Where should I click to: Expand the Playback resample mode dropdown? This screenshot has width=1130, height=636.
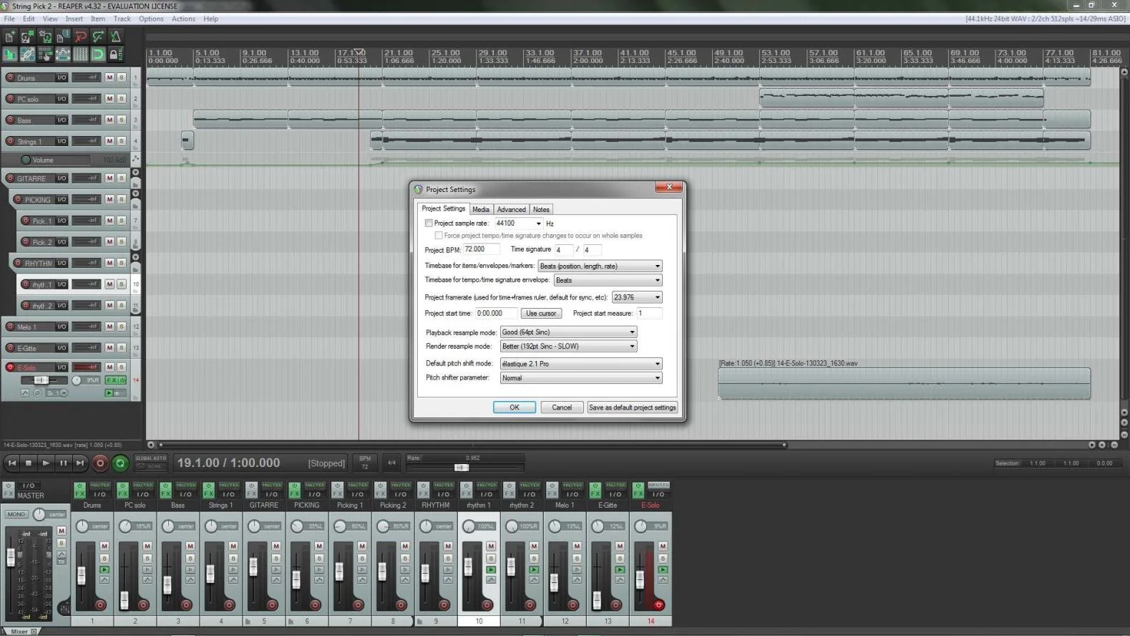pos(568,332)
